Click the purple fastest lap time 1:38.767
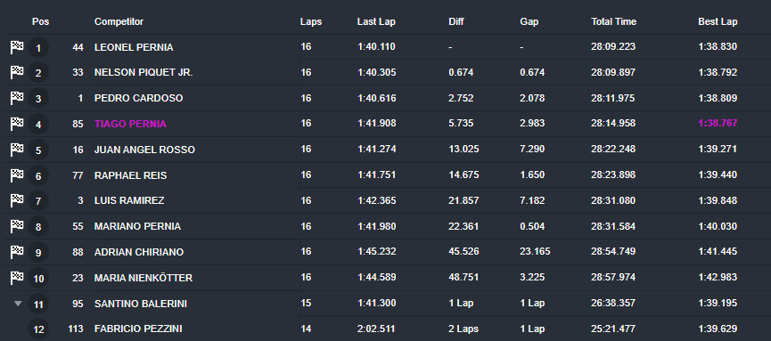This screenshot has height=341, width=771. click(718, 124)
